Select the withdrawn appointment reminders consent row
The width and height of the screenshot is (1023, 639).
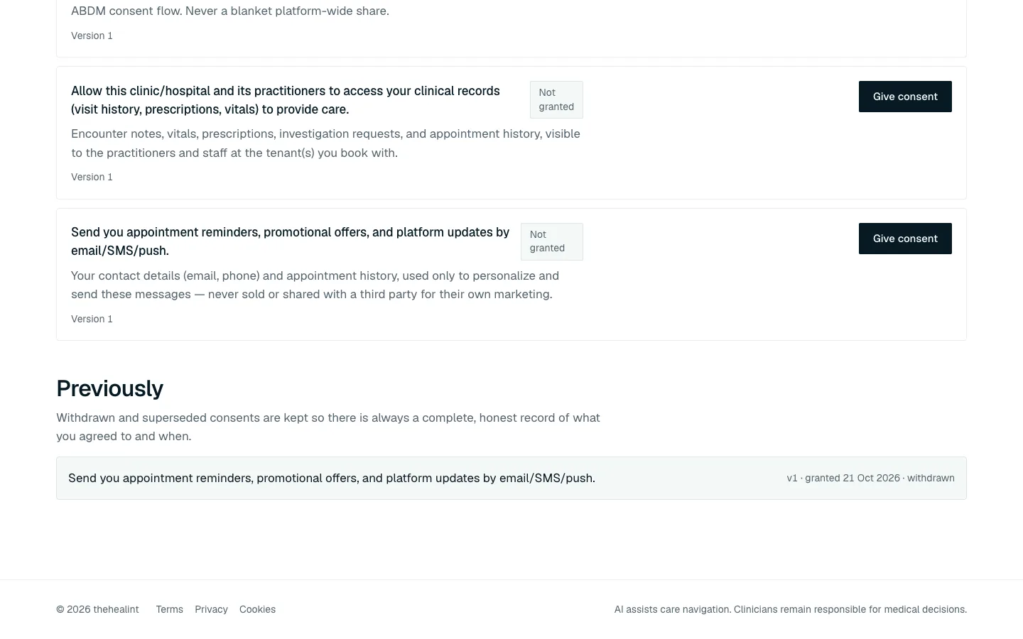tap(511, 478)
